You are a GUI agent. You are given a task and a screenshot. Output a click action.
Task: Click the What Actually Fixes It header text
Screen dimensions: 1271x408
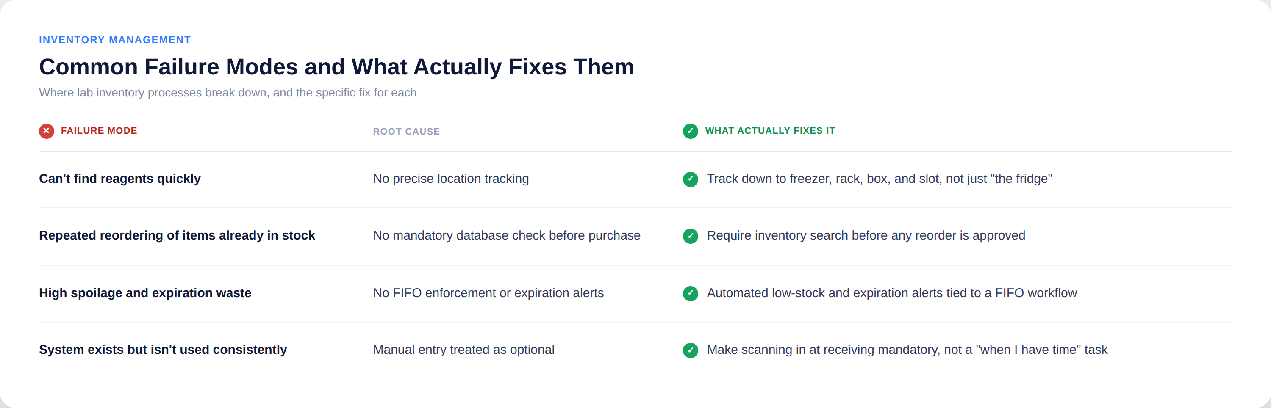coord(770,131)
